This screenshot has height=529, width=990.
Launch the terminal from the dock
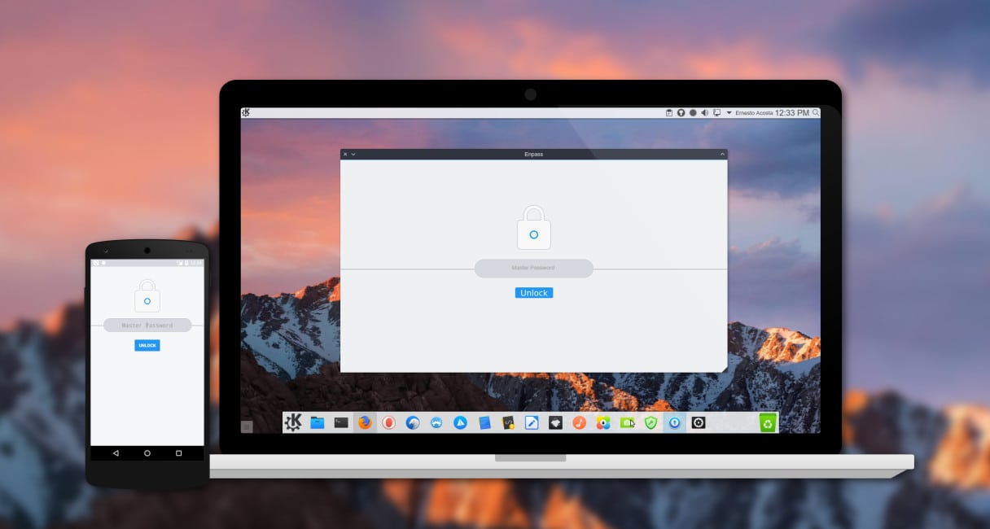(x=341, y=422)
